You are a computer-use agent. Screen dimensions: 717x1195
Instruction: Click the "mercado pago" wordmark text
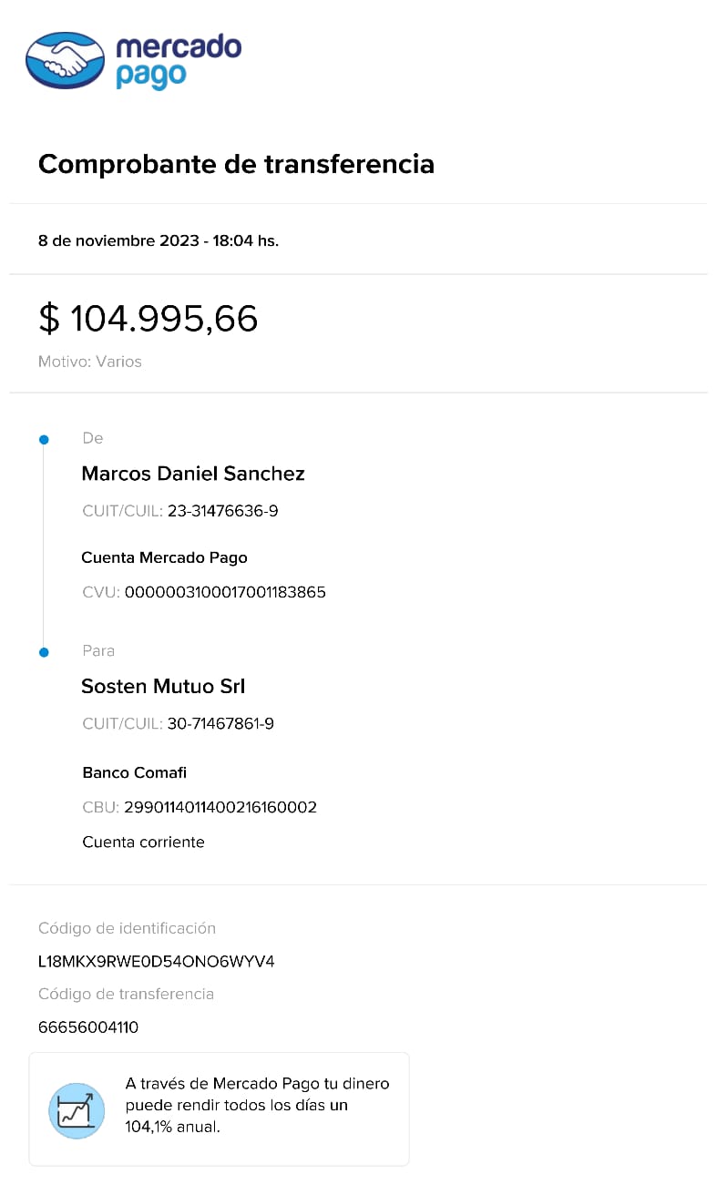(178, 60)
